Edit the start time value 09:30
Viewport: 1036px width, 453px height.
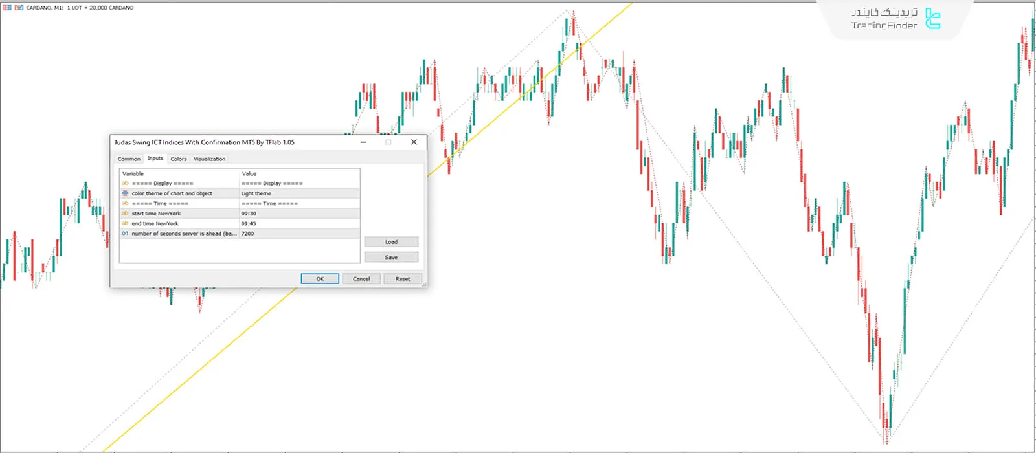pyautogui.click(x=299, y=214)
